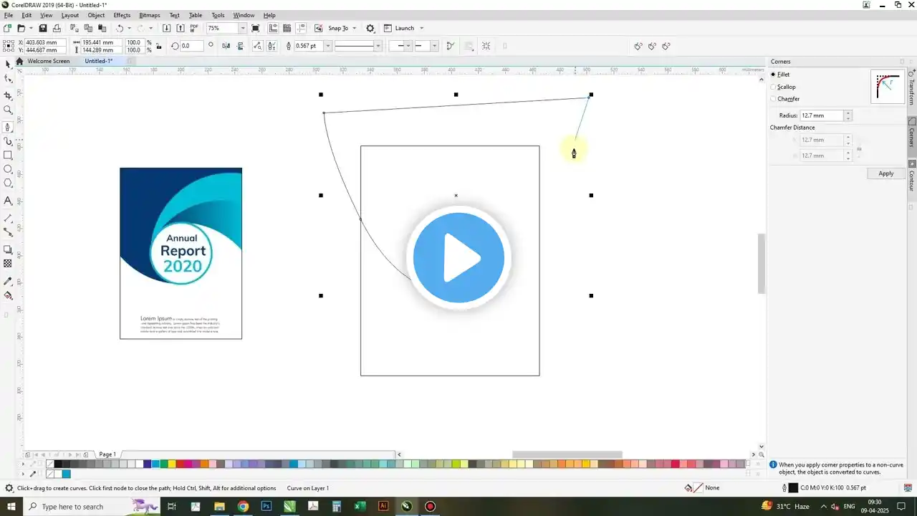The image size is (917, 516).
Task: Save the document with the floppy icon
Action: [x=43, y=28]
